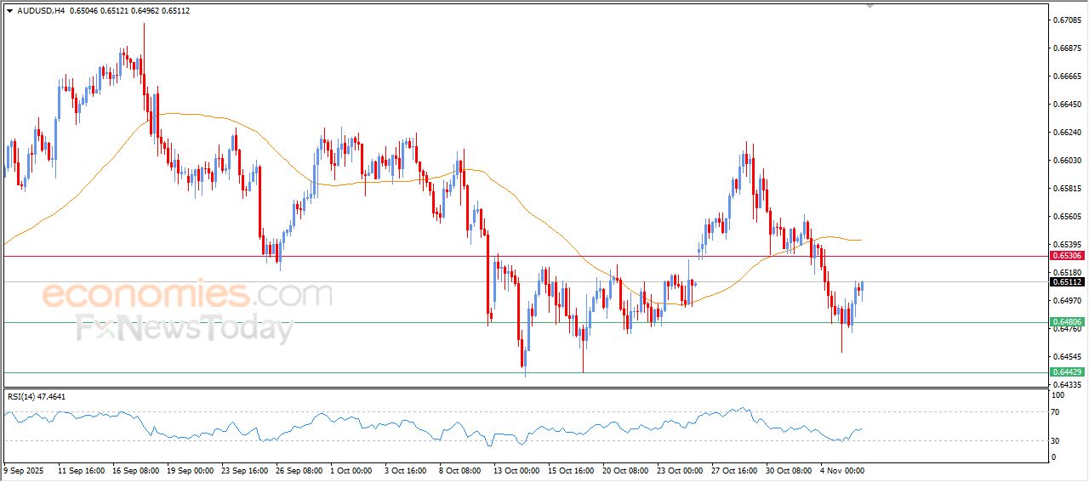Click the 13 Oct 00:00 date on time axis
Viewport: 1089px width, 482px height.
pos(518,469)
